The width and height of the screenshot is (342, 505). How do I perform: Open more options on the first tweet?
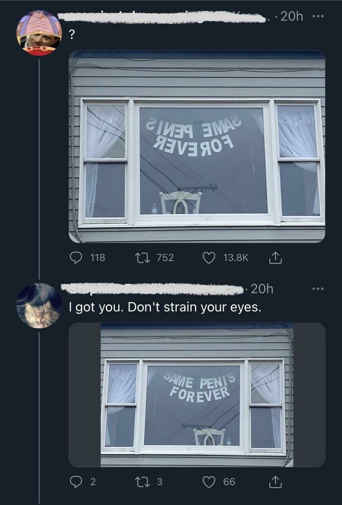(318, 16)
